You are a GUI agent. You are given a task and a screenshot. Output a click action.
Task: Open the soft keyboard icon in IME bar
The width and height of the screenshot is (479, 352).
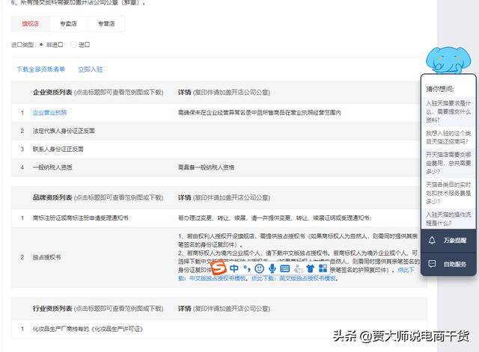(x=285, y=268)
